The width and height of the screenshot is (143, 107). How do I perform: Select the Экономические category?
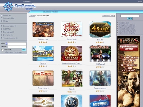pyautogui.click(x=9, y=26)
